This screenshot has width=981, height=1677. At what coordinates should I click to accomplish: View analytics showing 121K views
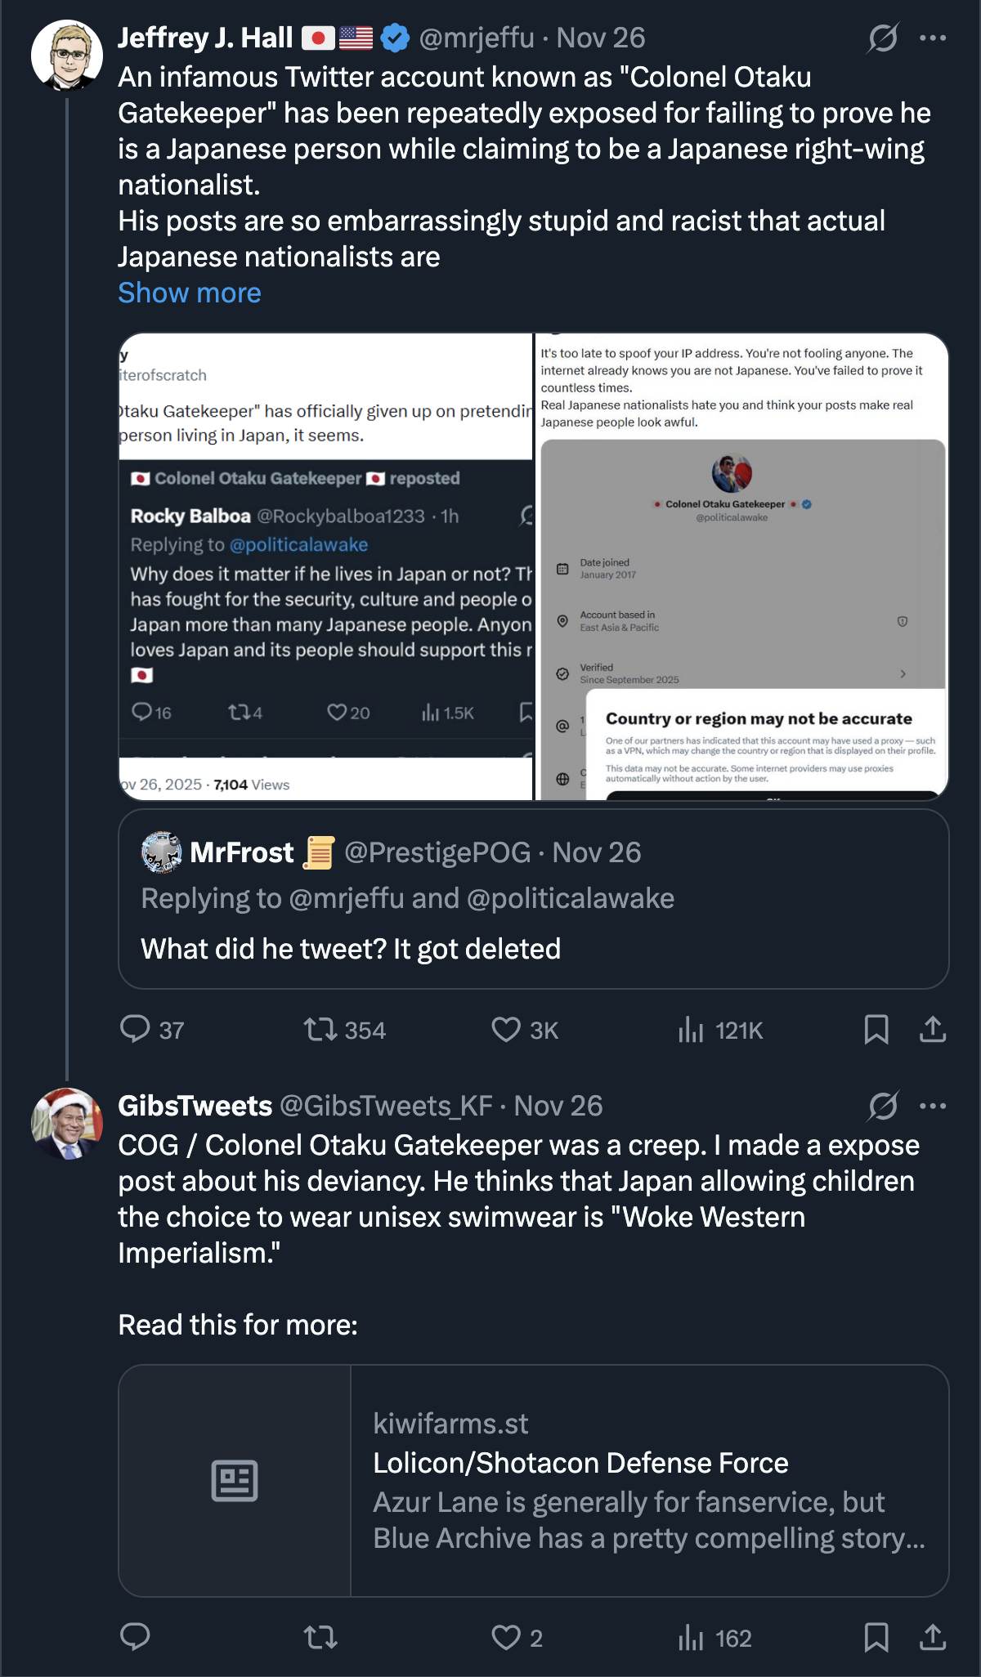[691, 1030]
